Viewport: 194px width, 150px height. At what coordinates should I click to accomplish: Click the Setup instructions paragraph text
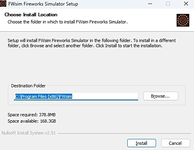pos(92,43)
